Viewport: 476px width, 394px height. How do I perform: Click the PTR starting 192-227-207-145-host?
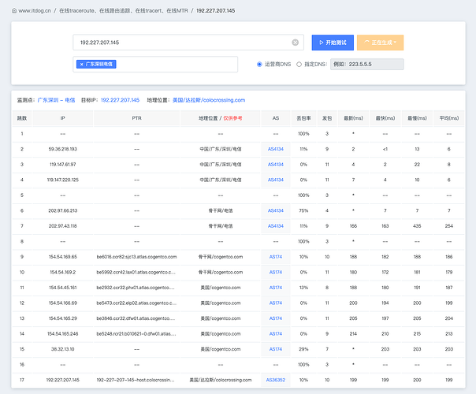click(x=136, y=380)
